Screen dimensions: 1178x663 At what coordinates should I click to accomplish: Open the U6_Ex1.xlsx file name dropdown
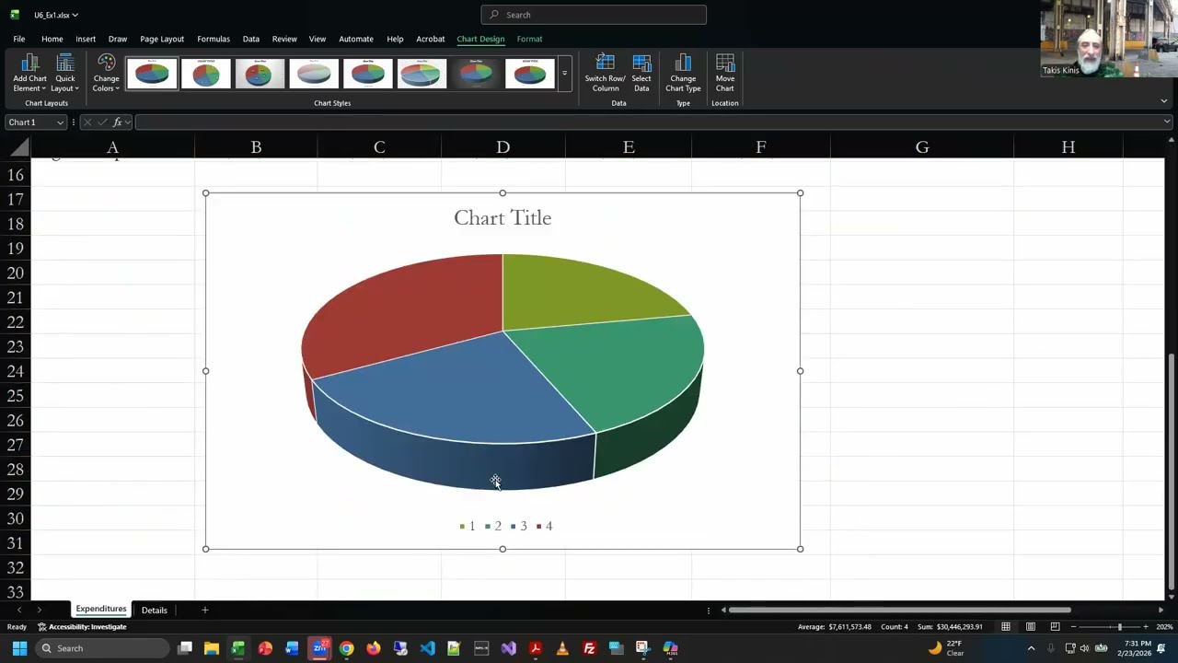[55, 15]
